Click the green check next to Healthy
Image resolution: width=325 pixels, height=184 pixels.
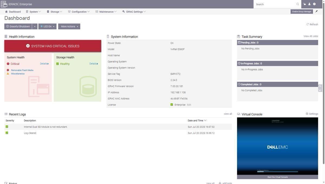tap(57, 64)
